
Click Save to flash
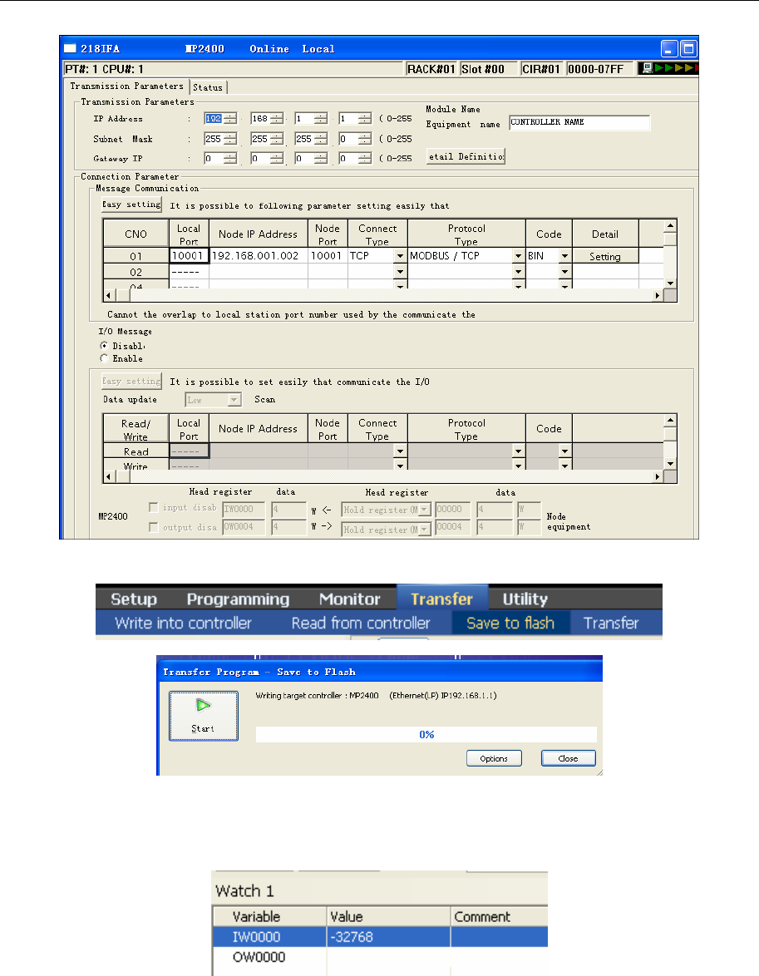pyautogui.click(x=510, y=623)
